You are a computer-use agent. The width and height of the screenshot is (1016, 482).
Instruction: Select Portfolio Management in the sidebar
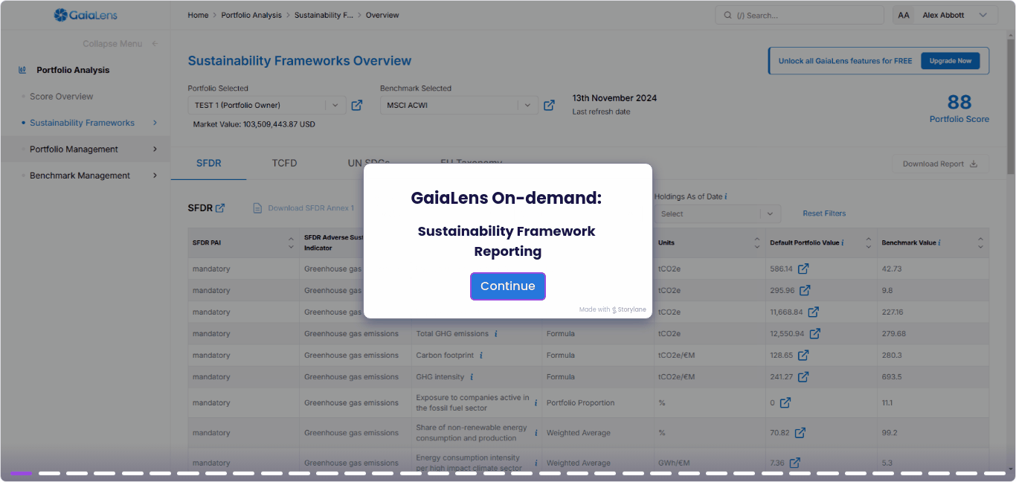click(x=74, y=150)
